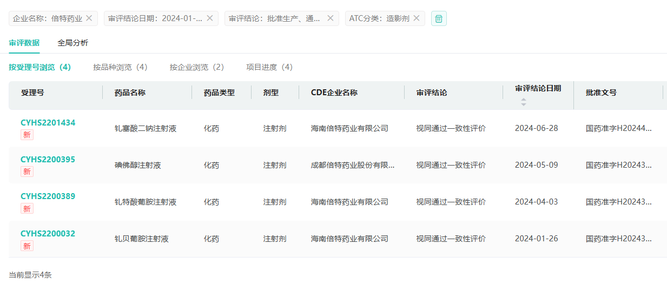Image resolution: width=667 pixels, height=290 pixels.
Task: Remove the 企业名称 倍特药业 filter tag
Action: (89, 18)
